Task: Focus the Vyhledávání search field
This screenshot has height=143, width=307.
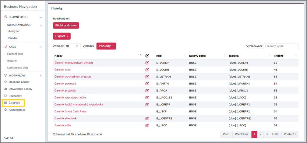Action: click(x=281, y=46)
